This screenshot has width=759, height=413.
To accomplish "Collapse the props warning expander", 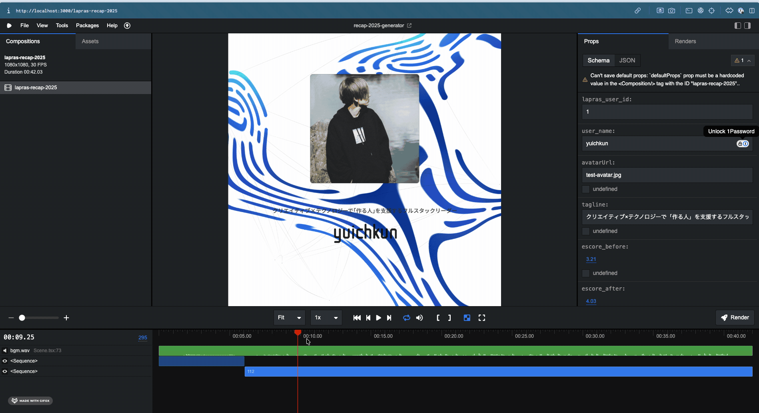I will coord(749,61).
